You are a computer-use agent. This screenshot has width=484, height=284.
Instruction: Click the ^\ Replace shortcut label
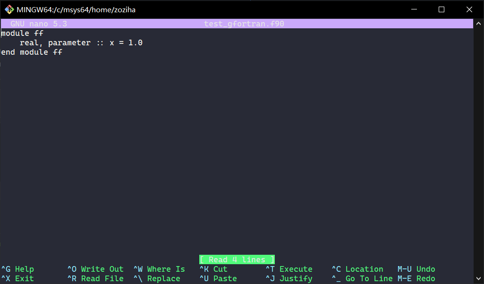click(x=159, y=278)
